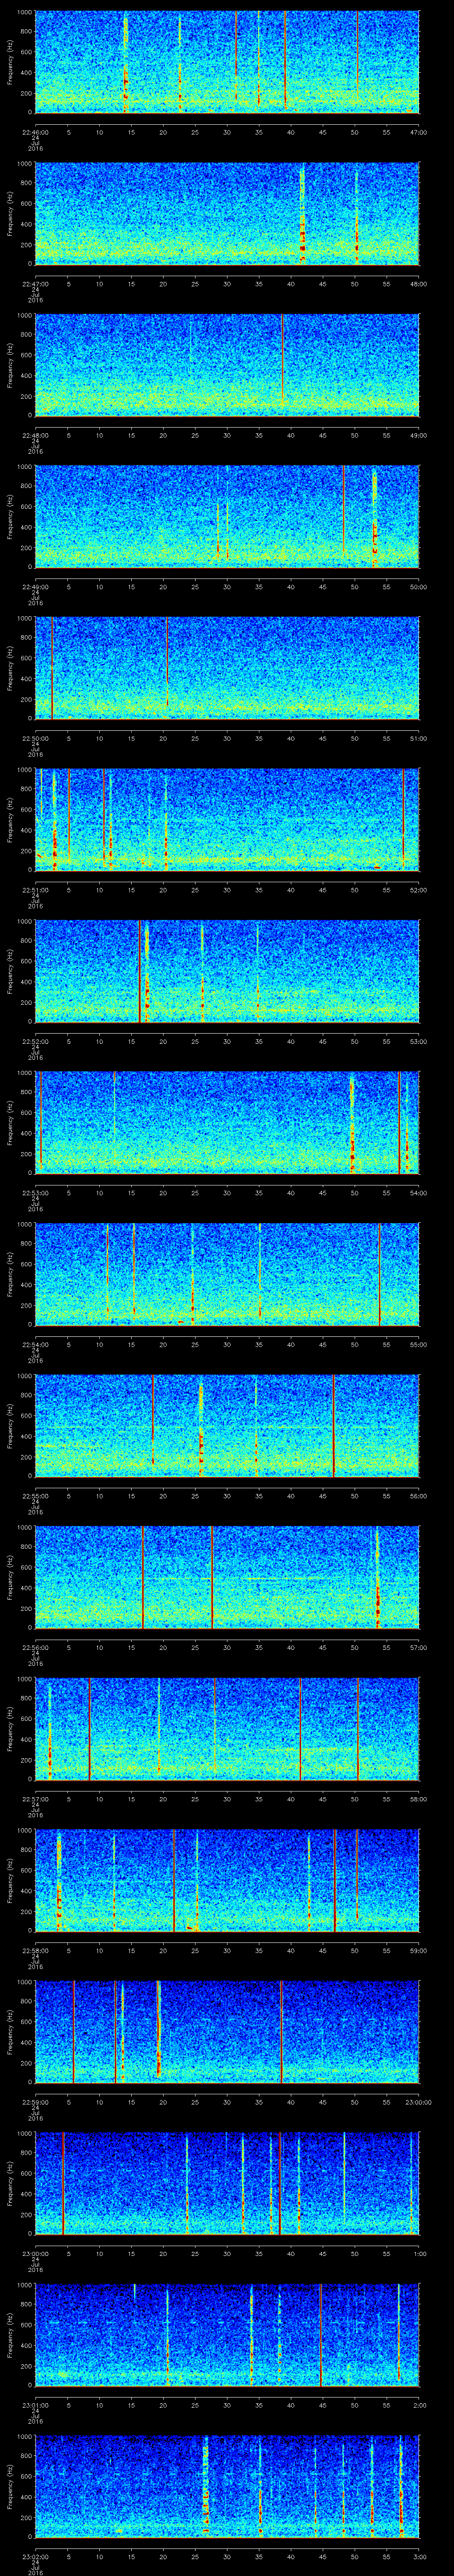The height and width of the screenshot is (2576, 454).
Task: Click the '22:53:00' start time label
Action: click(x=35, y=1192)
